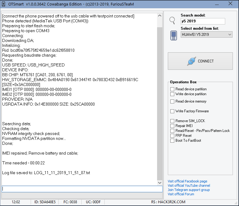
Task: Click 'IMEI repaired; Remove battery and cable' line
Action: (40, 153)
